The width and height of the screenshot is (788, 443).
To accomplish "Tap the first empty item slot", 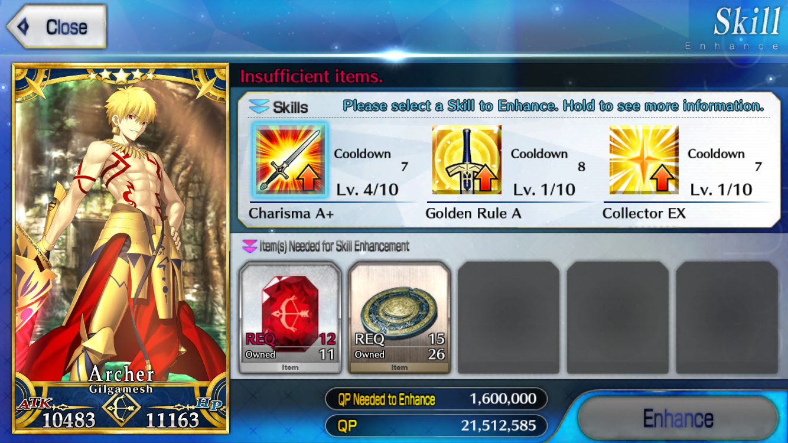I will (x=509, y=318).
